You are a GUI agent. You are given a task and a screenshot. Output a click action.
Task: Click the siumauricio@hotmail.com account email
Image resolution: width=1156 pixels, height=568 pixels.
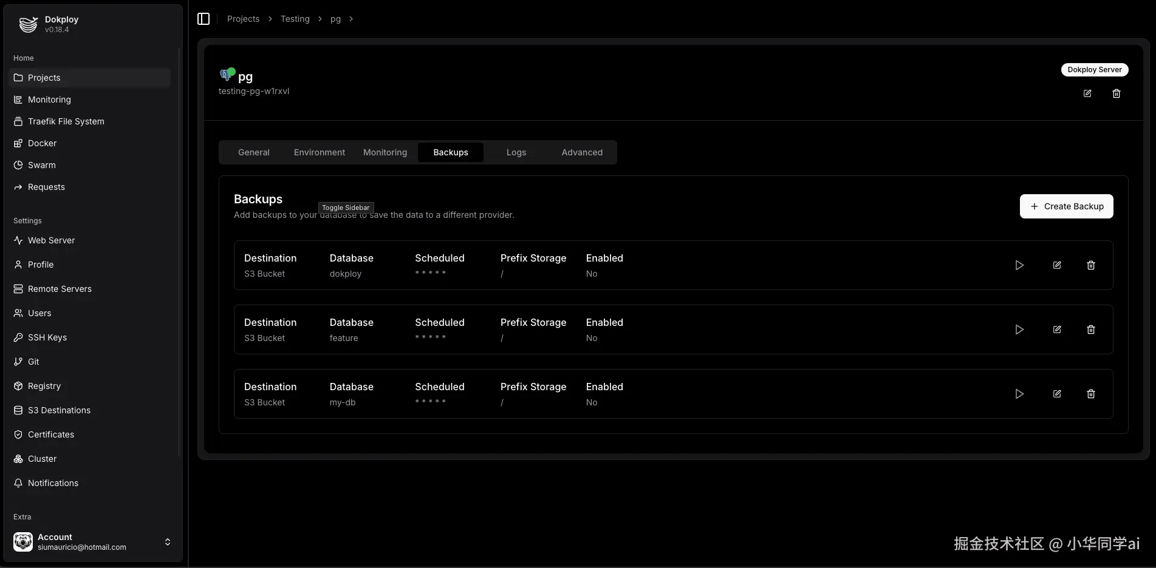click(x=82, y=547)
